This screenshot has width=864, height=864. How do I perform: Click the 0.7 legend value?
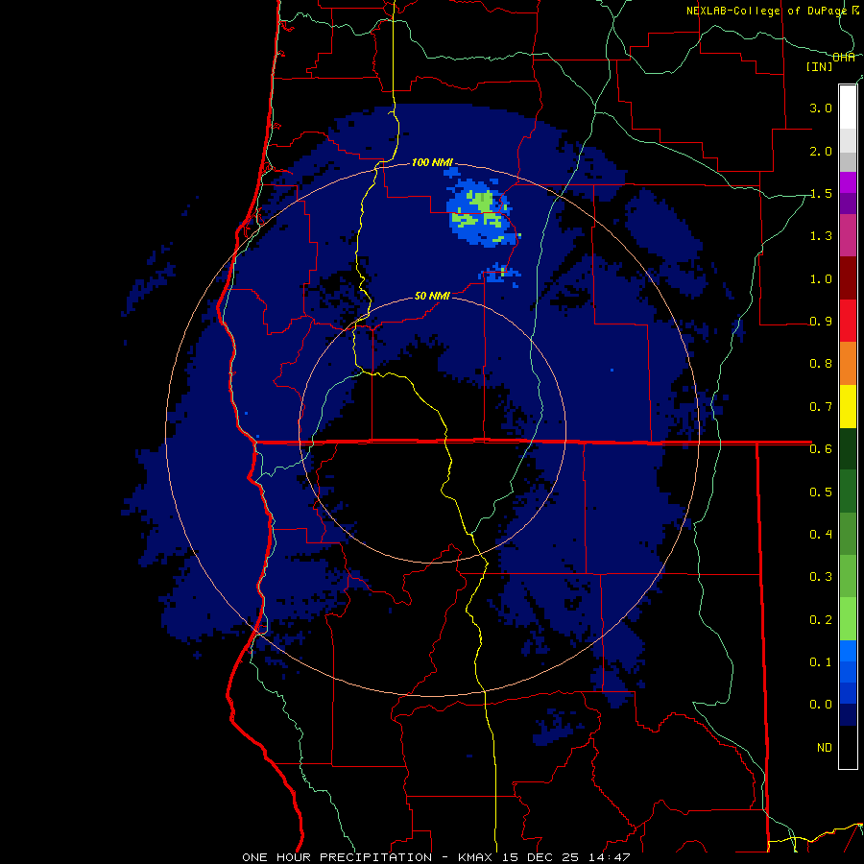(x=821, y=407)
